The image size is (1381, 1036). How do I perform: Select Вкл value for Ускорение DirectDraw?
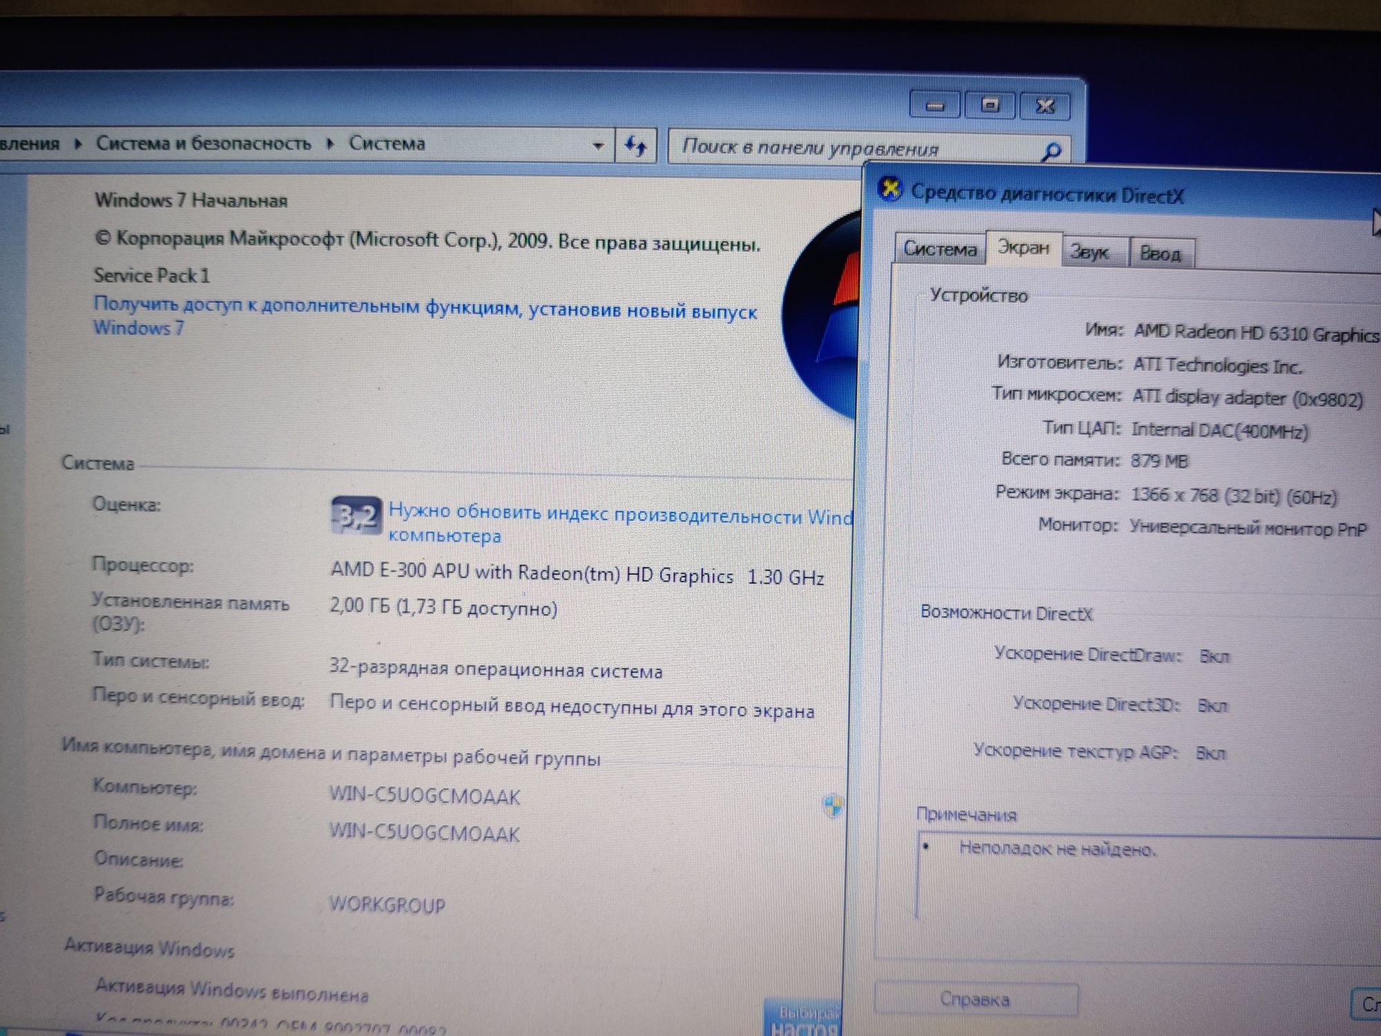1215,656
